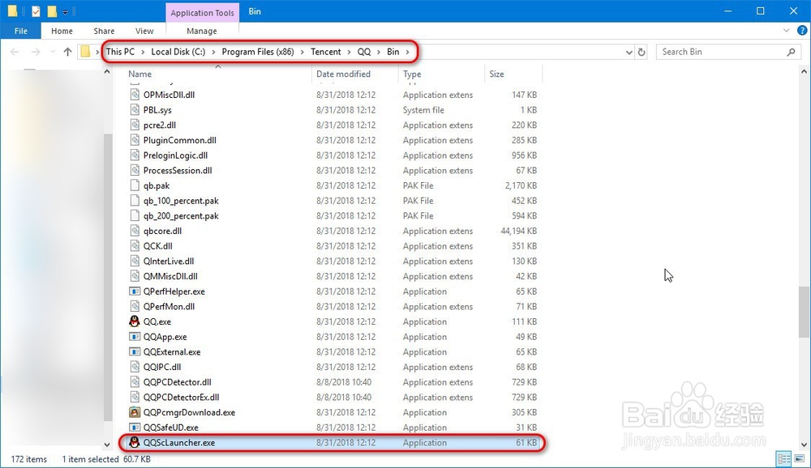Click the Properties icon in quick access toolbar
The height and width of the screenshot is (468, 811).
pyautogui.click(x=35, y=11)
